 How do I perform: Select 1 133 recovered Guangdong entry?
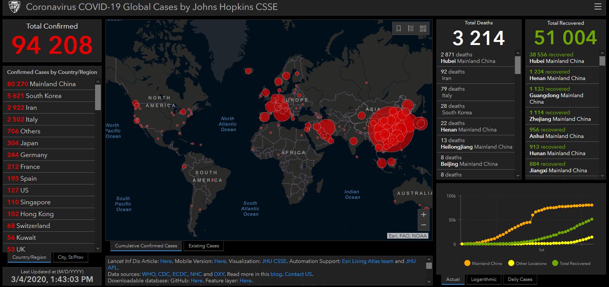coord(562,95)
